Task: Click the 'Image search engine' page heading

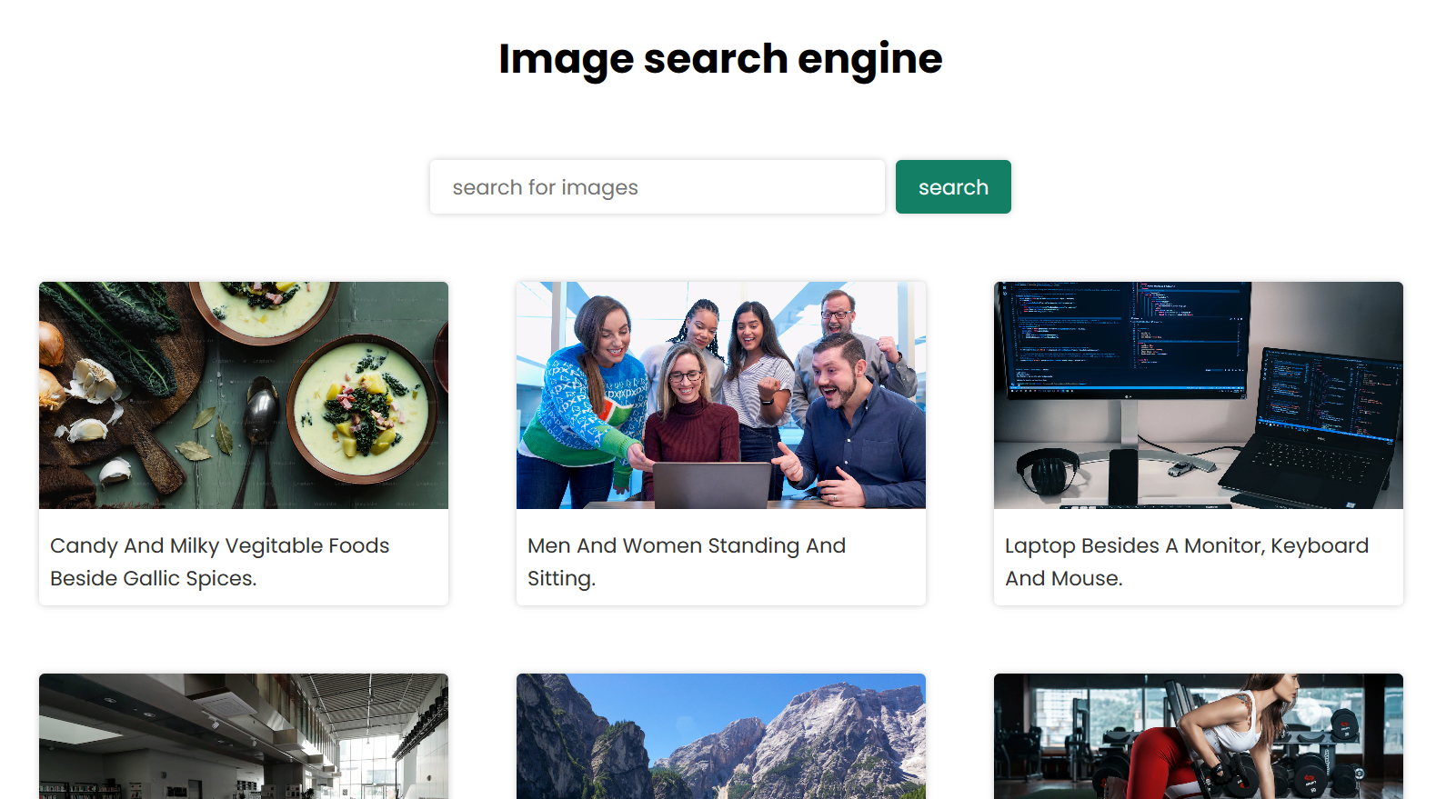Action: click(x=720, y=59)
